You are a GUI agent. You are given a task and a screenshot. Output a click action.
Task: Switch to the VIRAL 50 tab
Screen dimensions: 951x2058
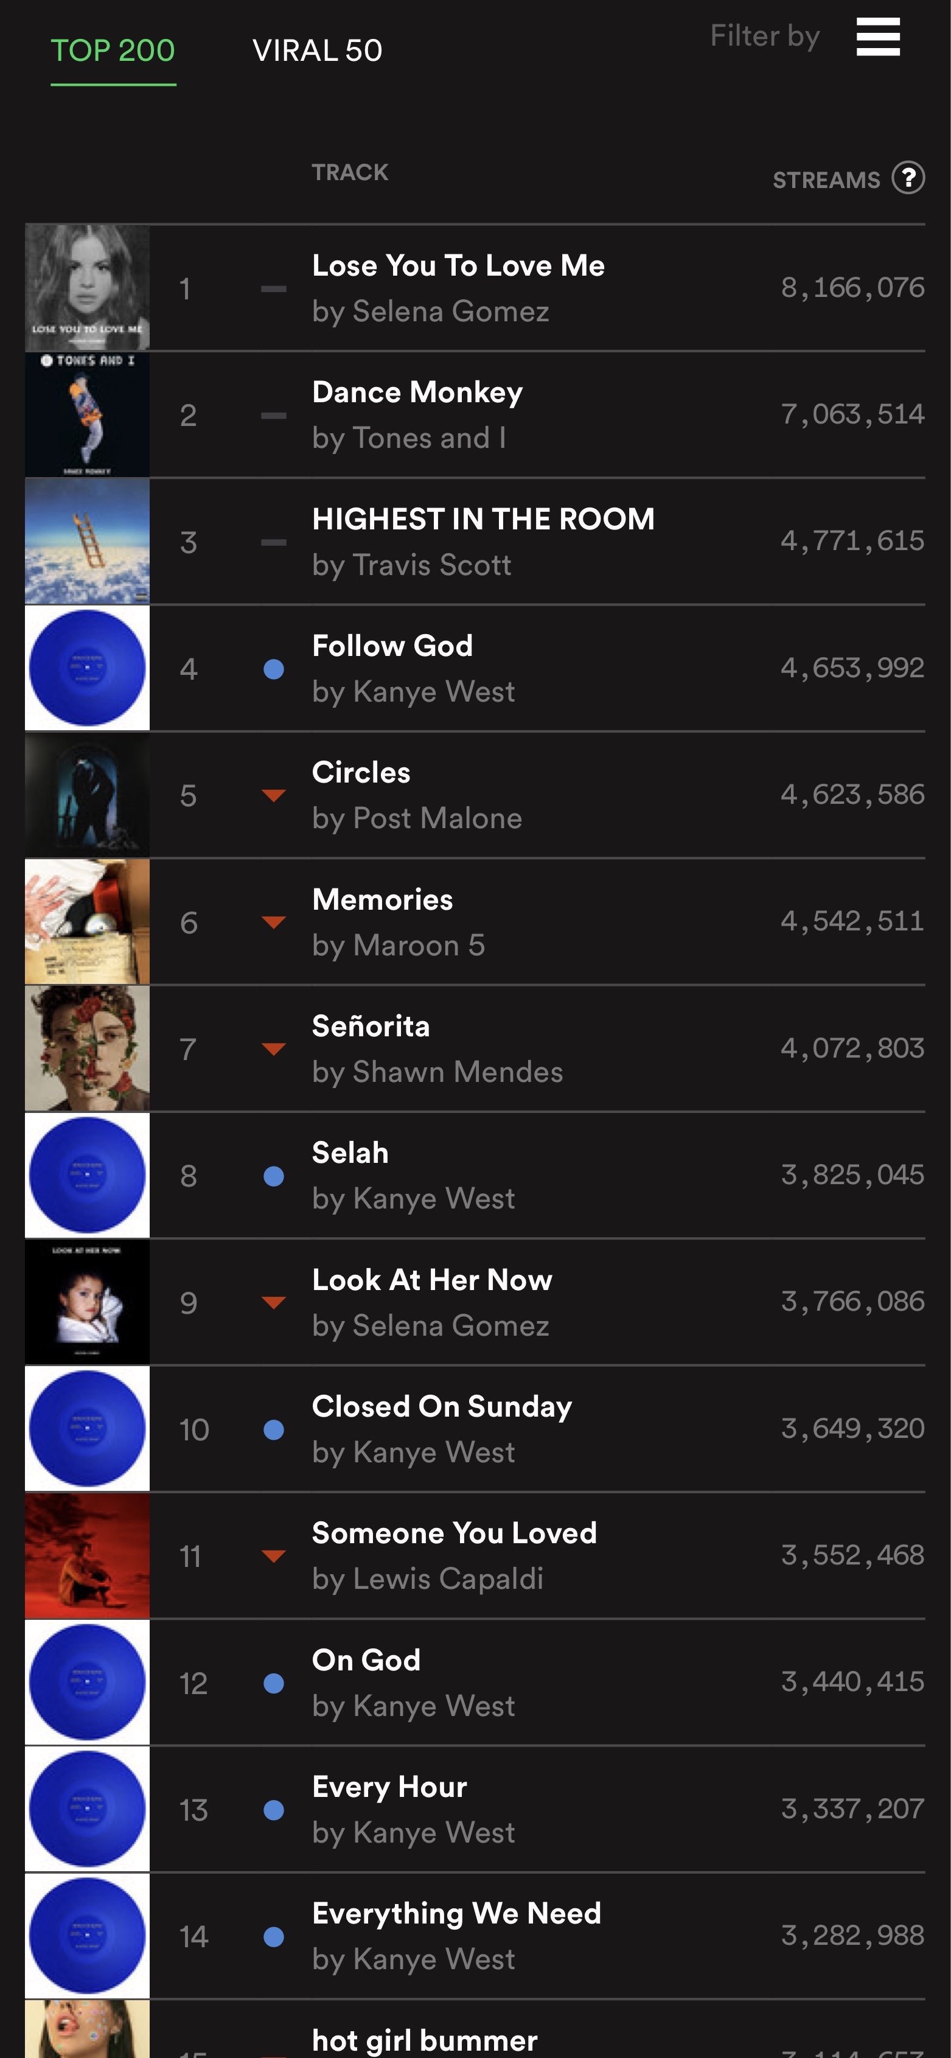click(317, 51)
